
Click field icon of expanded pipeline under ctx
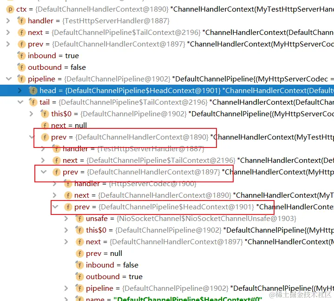(x=21, y=79)
